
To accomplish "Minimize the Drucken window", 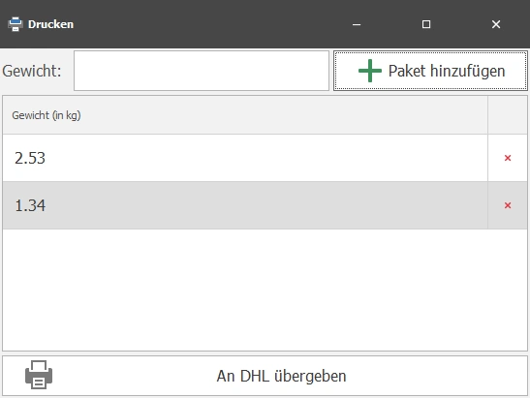I will [x=357, y=24].
